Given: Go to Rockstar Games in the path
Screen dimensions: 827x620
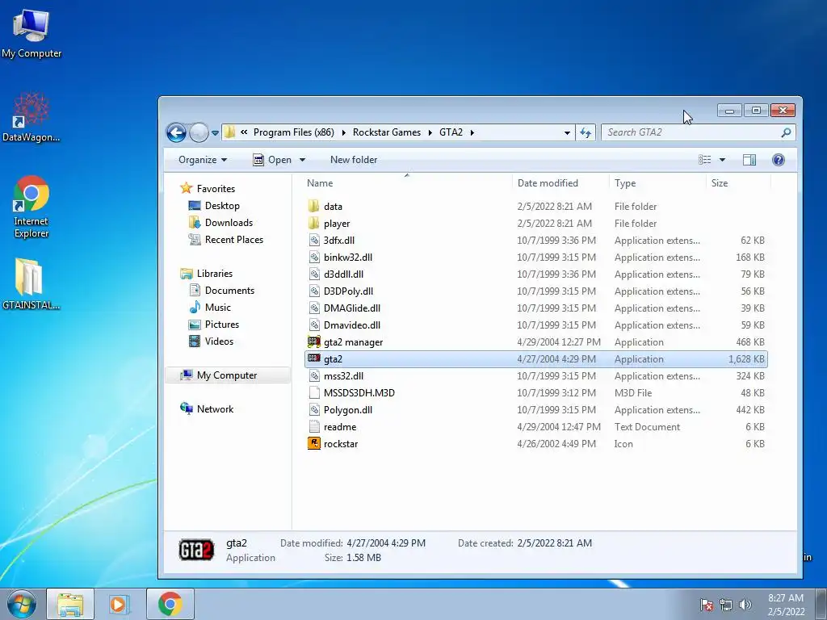Looking at the screenshot, I should pyautogui.click(x=387, y=132).
